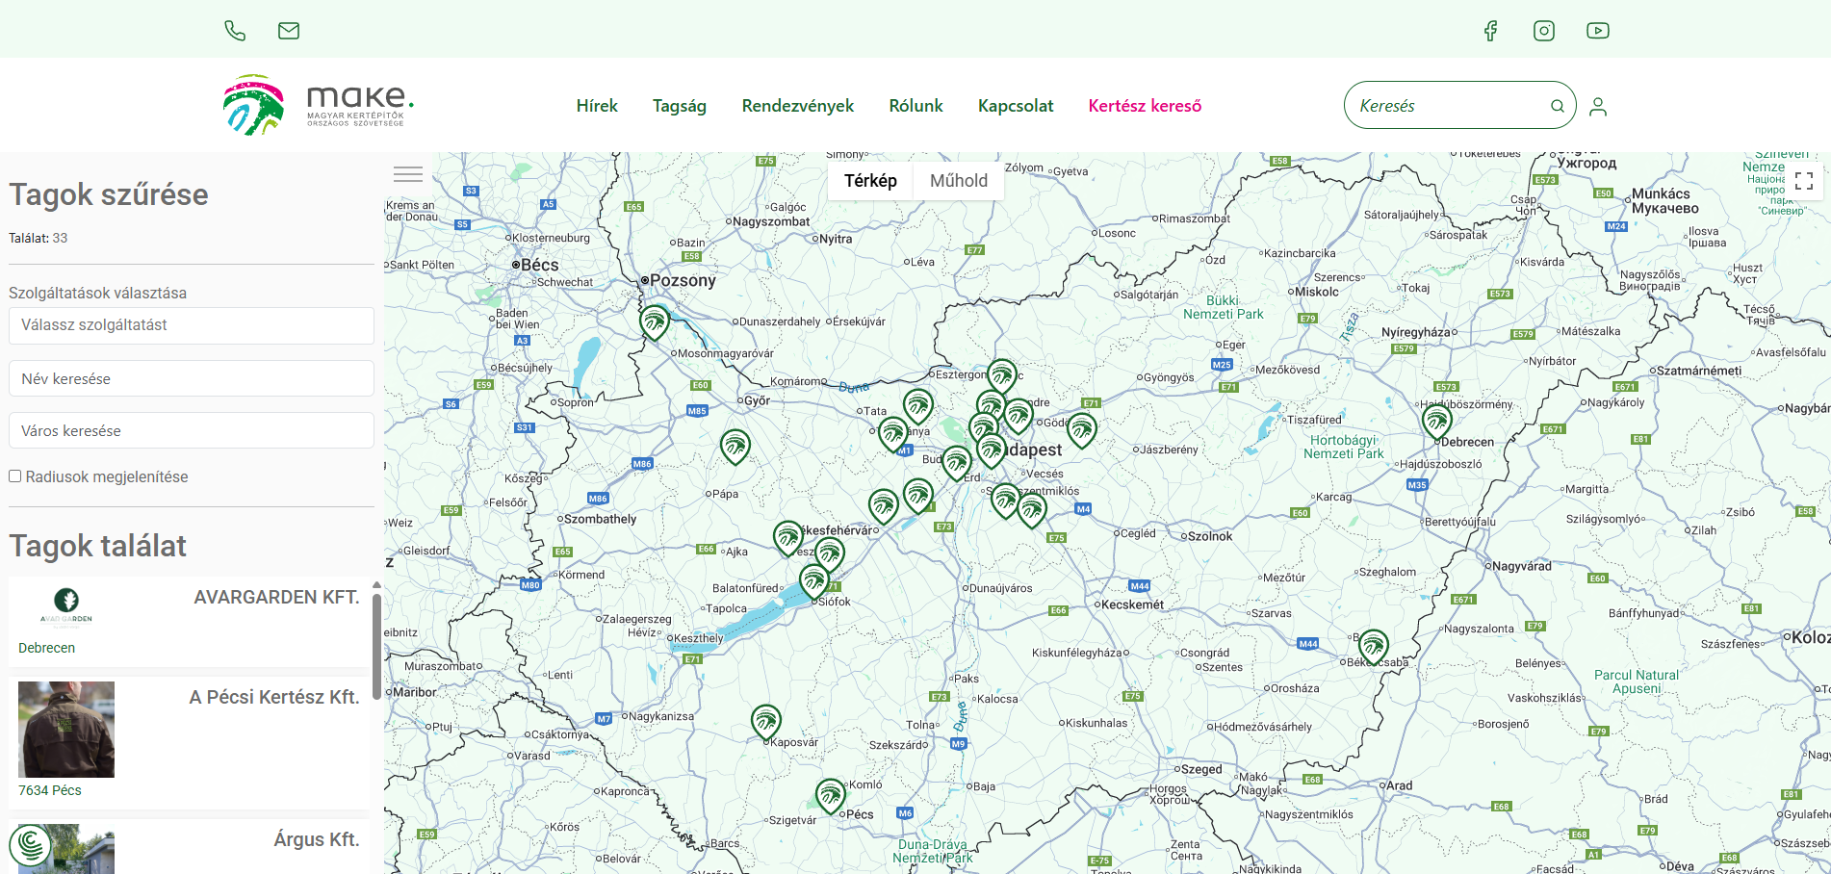1831x874 pixels.
Task: Toggle map fullscreen view
Action: pos(1804,181)
